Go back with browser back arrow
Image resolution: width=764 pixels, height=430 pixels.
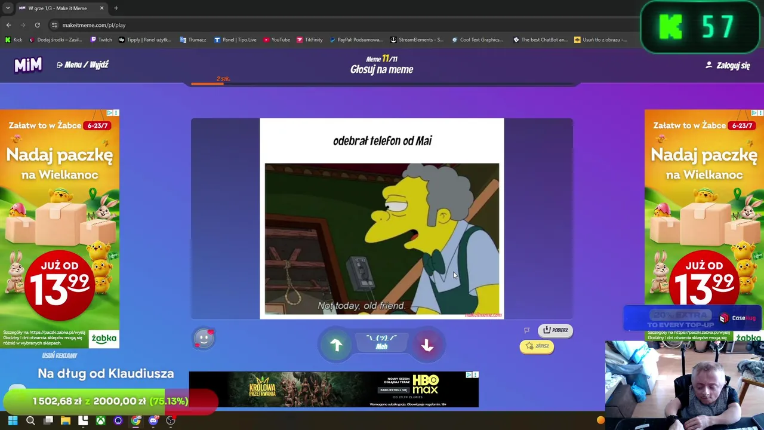click(8, 25)
